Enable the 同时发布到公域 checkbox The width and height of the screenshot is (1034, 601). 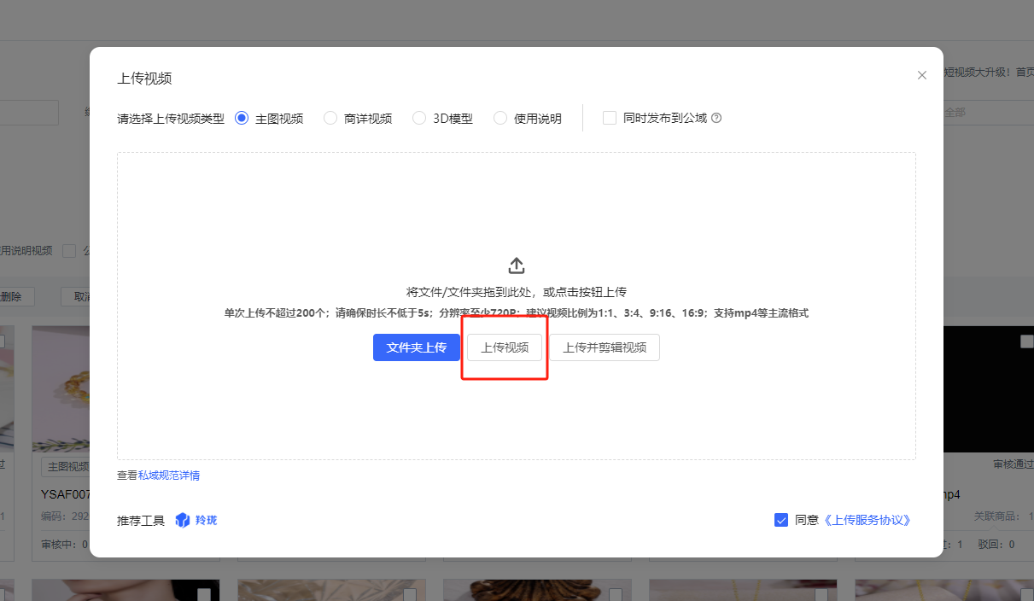(x=610, y=119)
